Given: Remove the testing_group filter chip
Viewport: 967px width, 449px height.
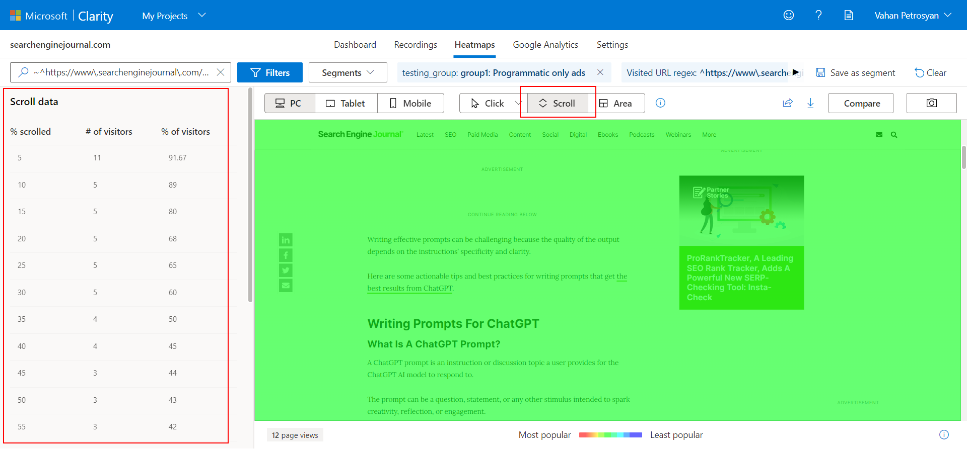Looking at the screenshot, I should pos(600,72).
